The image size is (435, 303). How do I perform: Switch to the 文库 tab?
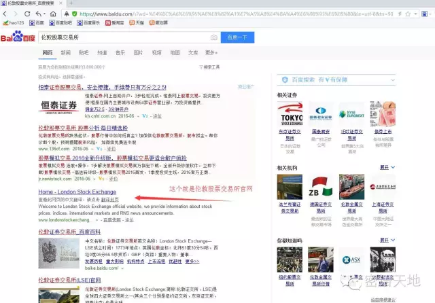(x=193, y=53)
